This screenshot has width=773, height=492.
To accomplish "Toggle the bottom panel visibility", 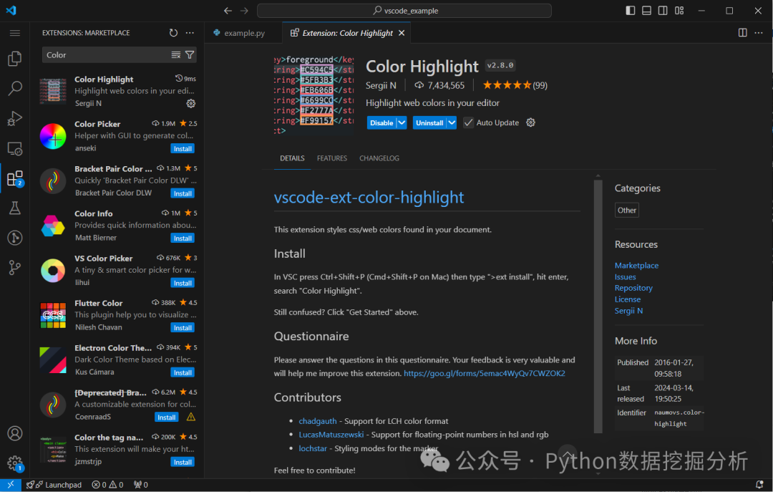I will click(647, 10).
